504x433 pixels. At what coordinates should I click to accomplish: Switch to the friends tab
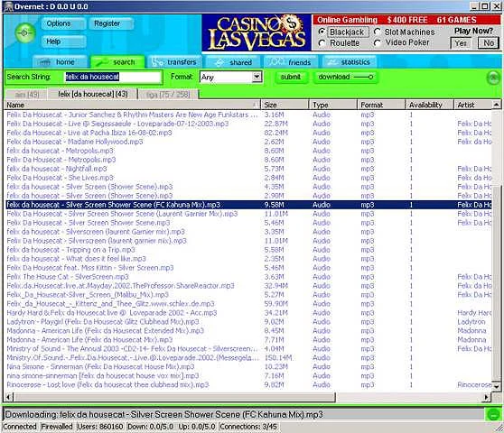[x=291, y=62]
